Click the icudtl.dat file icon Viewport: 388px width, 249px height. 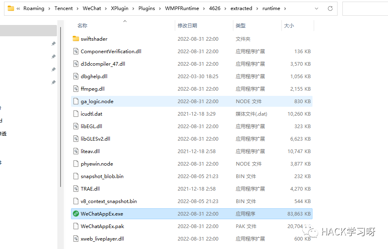click(x=76, y=114)
